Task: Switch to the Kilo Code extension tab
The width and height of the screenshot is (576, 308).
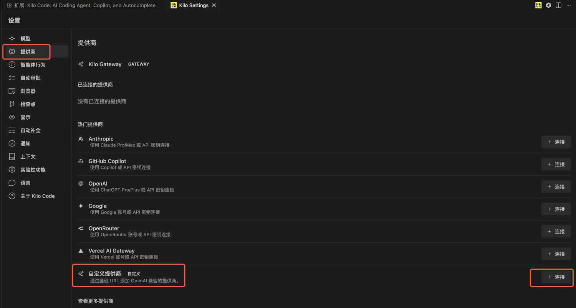Action: click(81, 5)
